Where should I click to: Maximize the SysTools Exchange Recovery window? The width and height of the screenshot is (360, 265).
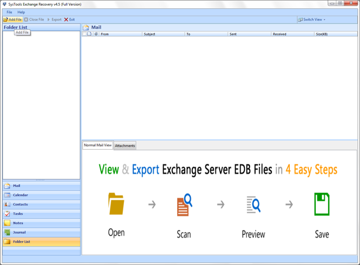[340, 3]
